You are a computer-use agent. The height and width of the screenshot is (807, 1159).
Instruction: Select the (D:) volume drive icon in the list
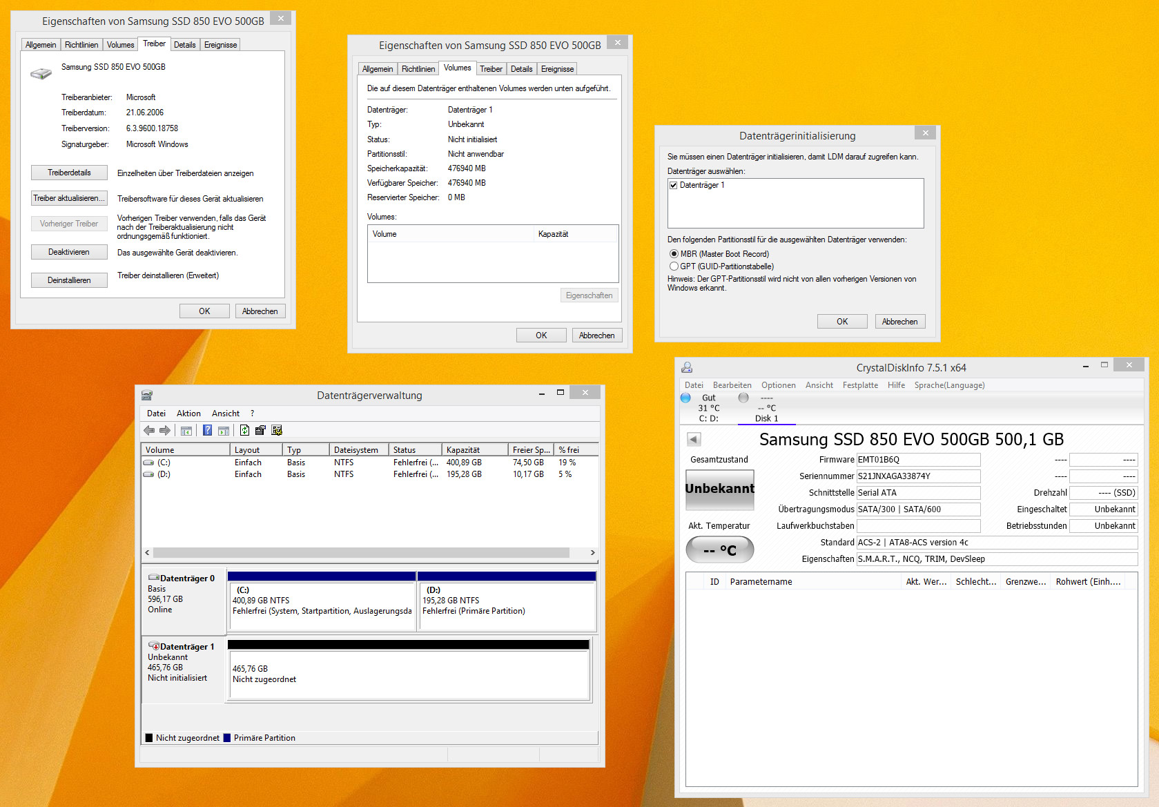tap(148, 474)
